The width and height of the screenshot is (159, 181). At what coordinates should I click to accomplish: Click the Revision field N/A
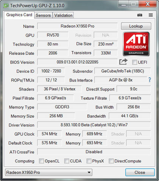(106, 35)
